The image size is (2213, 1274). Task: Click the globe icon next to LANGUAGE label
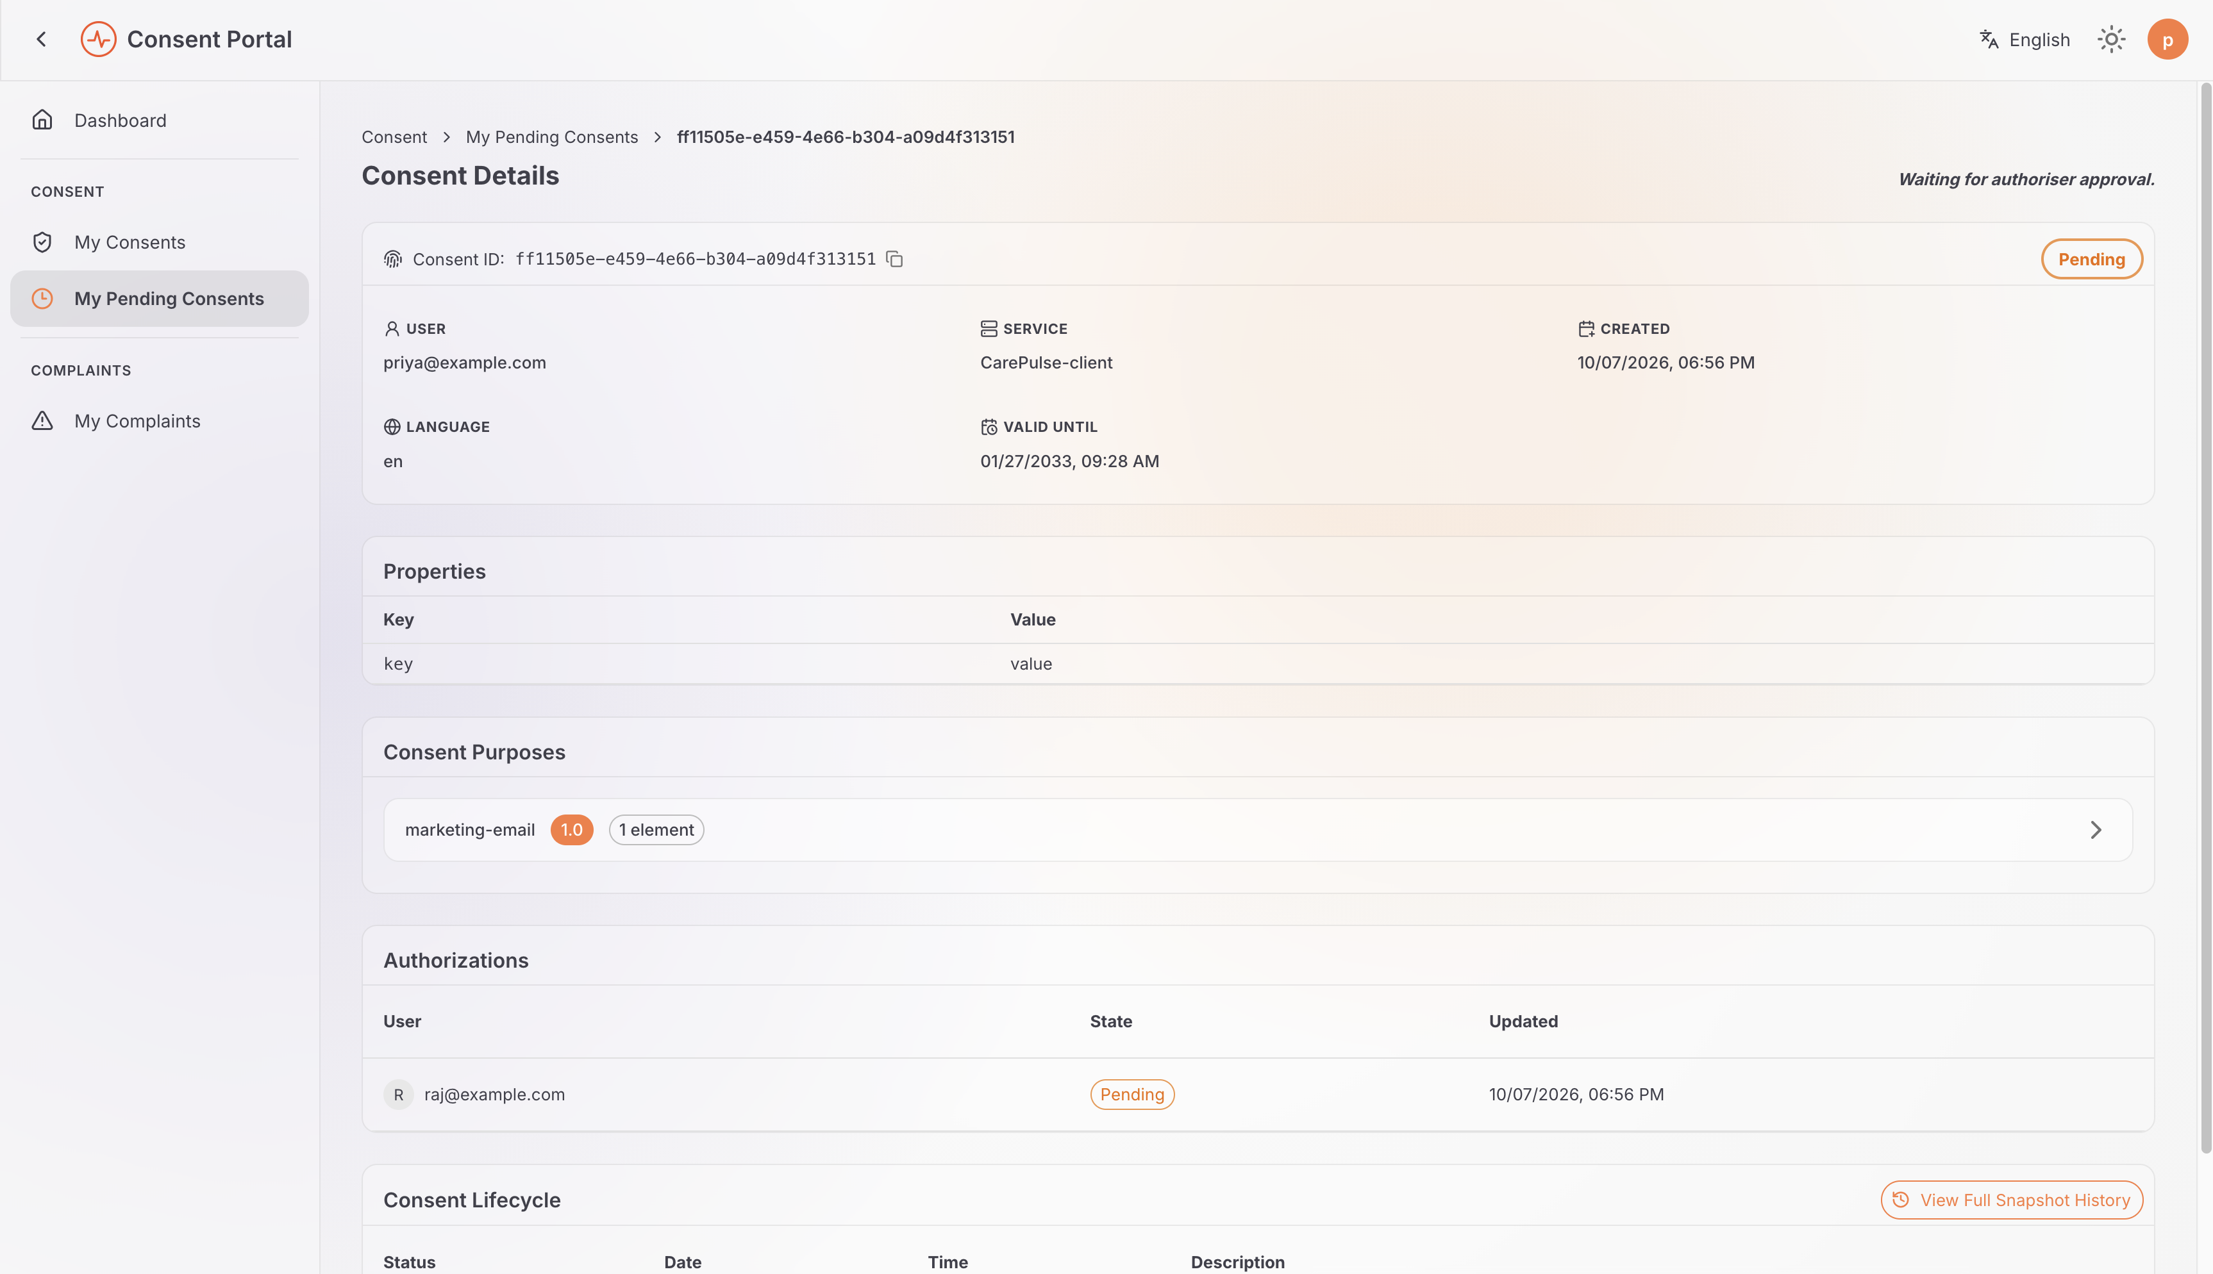[x=392, y=427]
